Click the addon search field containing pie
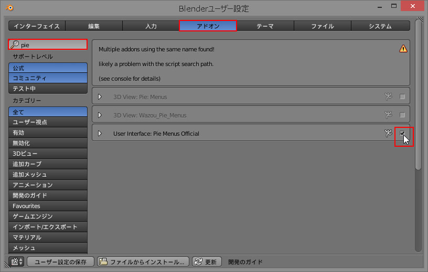Screen dimensions: 428x272 coord(48,45)
